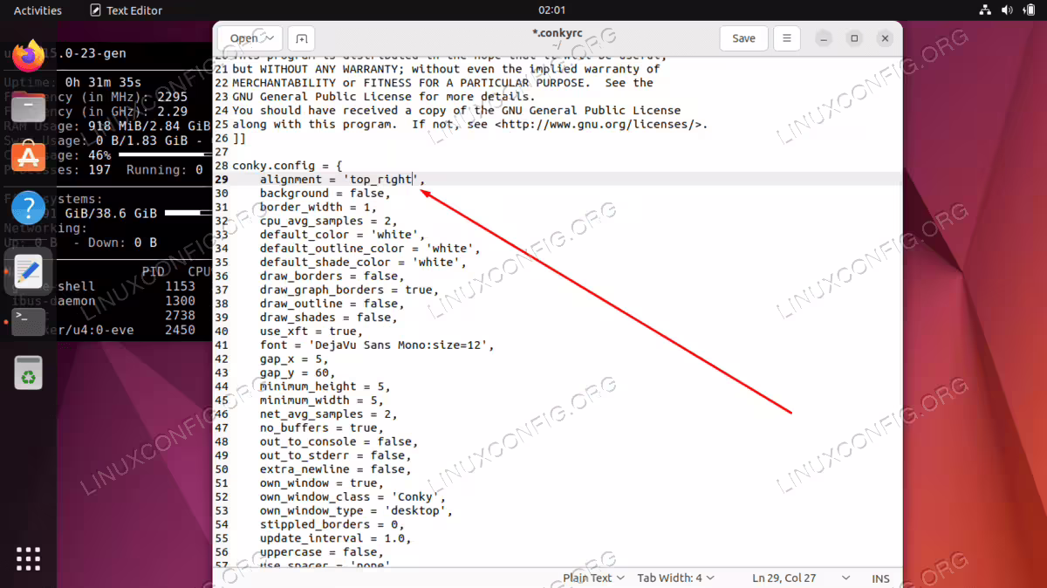Open the hamburger menu in header bar
Image resolution: width=1047 pixels, height=588 pixels.
[786, 38]
